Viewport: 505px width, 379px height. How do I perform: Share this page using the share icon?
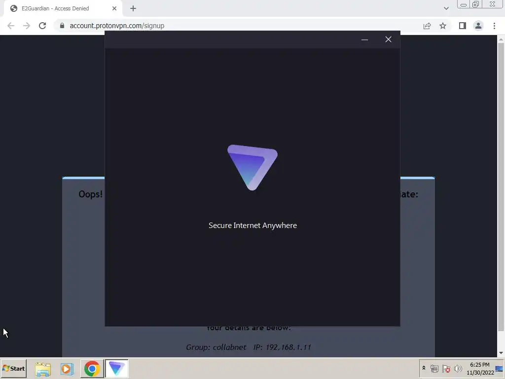427,26
